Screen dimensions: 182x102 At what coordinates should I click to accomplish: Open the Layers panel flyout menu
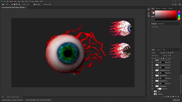[x=181, y=50]
